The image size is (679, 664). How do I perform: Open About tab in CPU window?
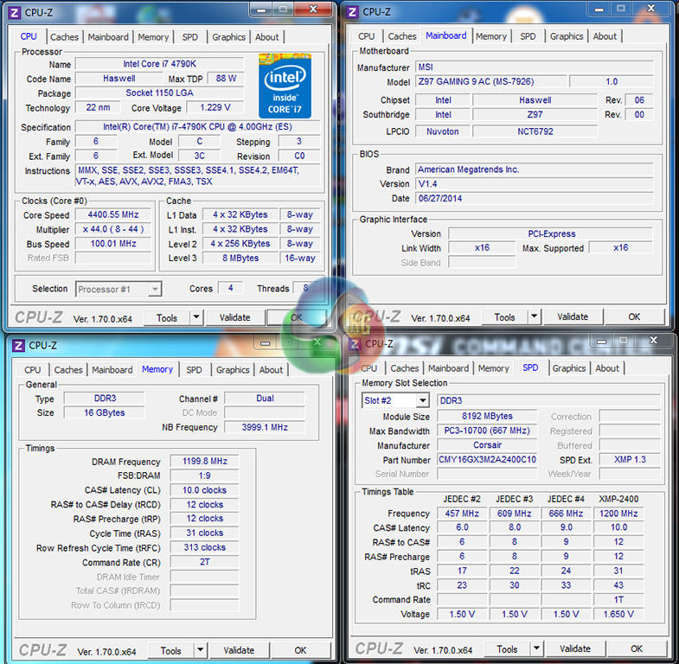[x=266, y=37]
